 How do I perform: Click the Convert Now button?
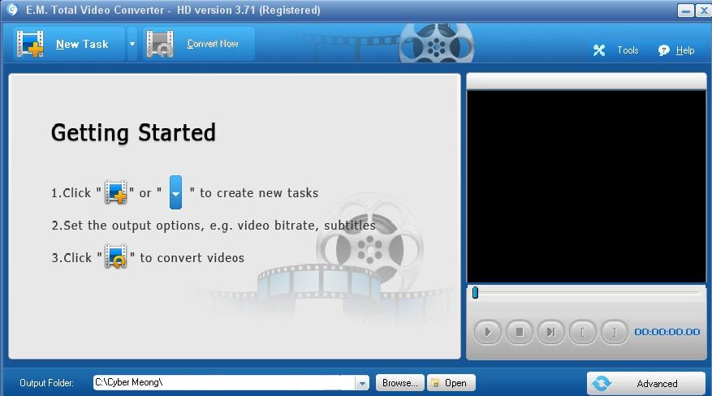(199, 44)
